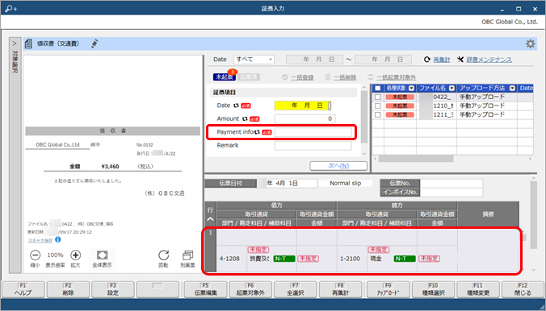Click the Payment info input field
Image resolution: width=546 pixels, height=311 pixels.
click(x=313, y=132)
